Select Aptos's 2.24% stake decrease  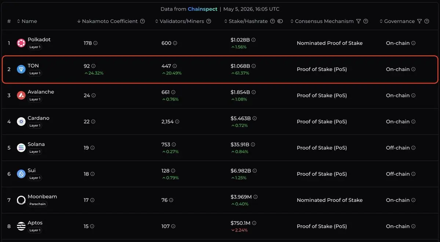pos(239,230)
